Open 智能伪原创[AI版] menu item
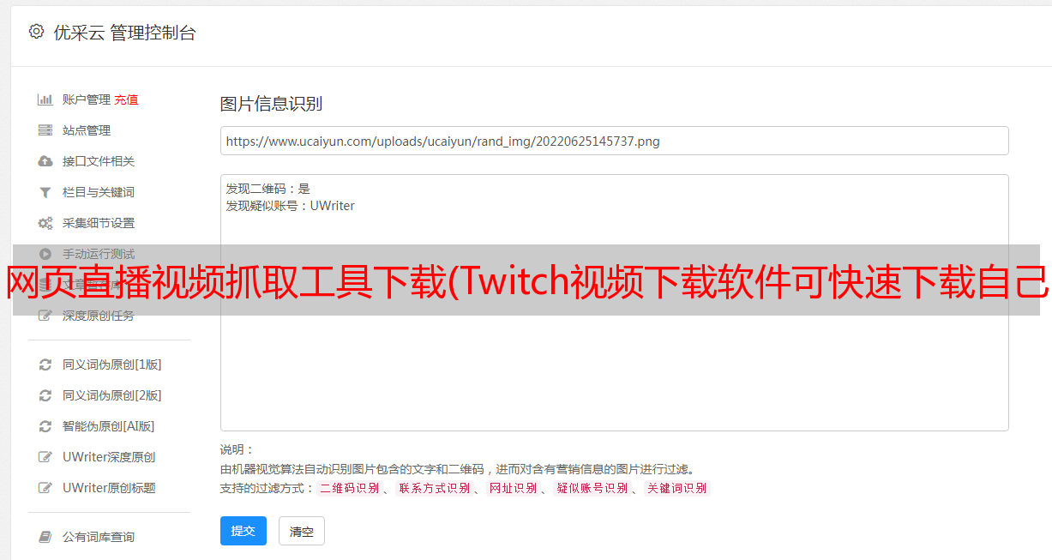The width and height of the screenshot is (1052, 560). [109, 426]
